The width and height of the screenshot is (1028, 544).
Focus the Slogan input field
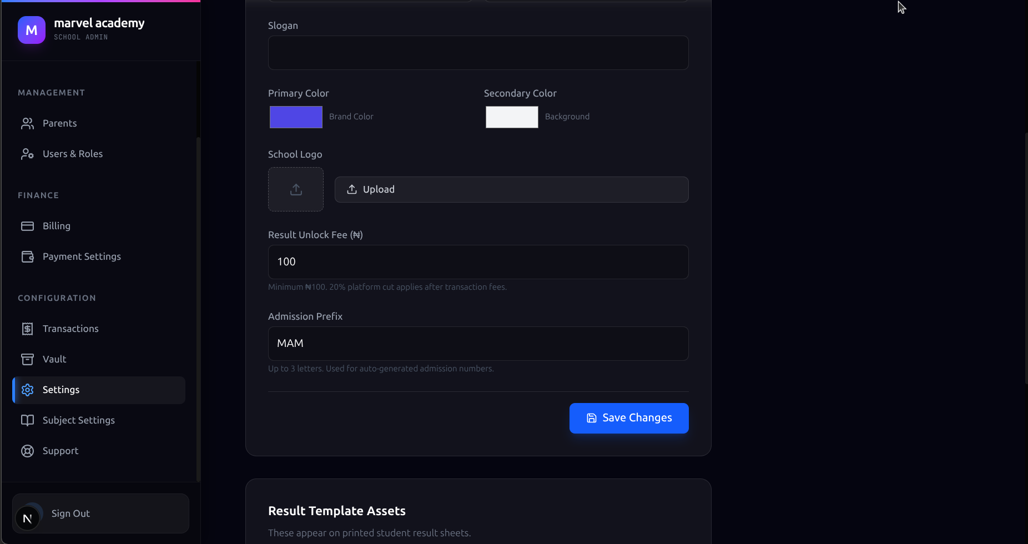click(478, 53)
